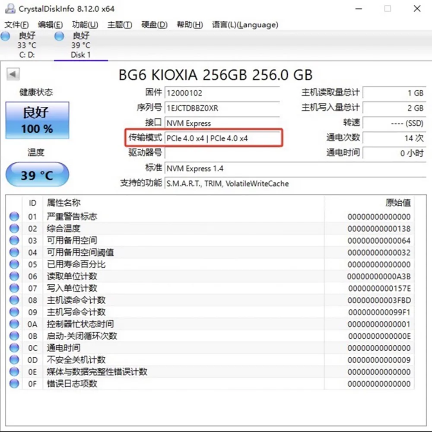
Task: Click the 39 °C temperature gauge
Action: coord(37,175)
